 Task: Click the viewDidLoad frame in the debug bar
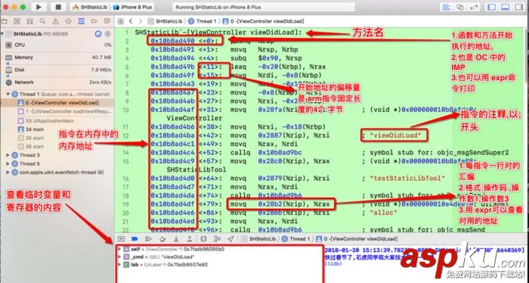click(357, 239)
